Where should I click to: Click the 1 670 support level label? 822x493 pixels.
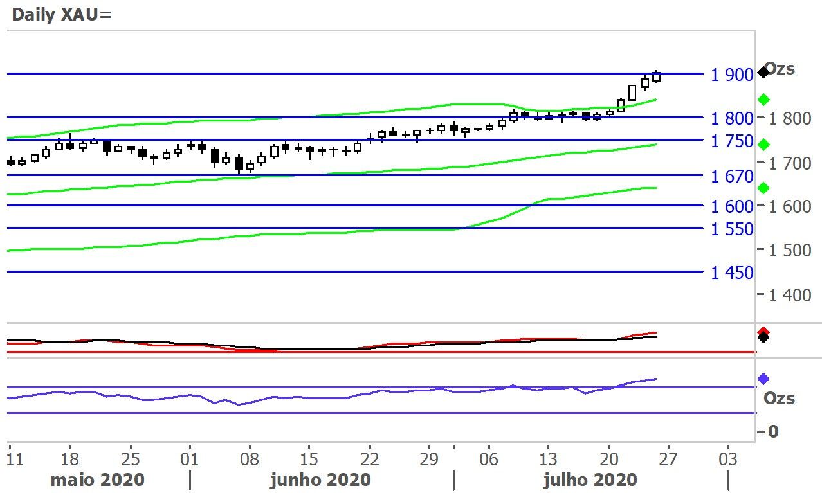coord(732,176)
